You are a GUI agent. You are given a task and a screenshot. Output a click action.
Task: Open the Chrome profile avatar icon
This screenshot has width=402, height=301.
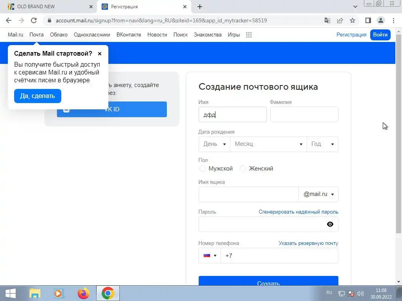point(381,20)
